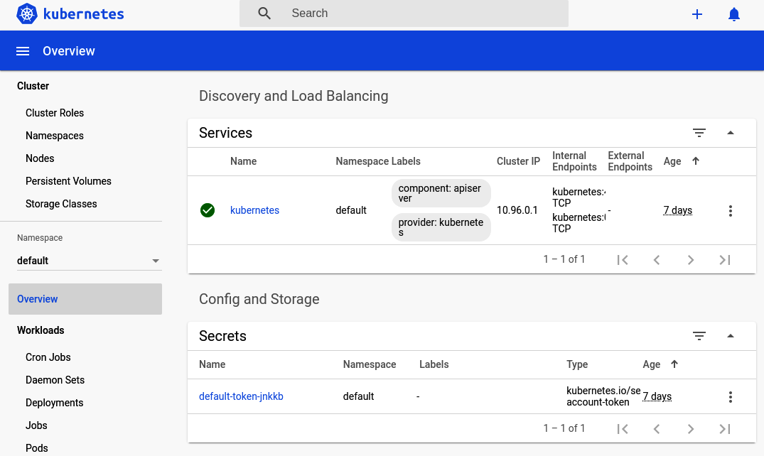Image resolution: width=764 pixels, height=456 pixels.
Task: Click the Kubernetes helm logo in the header
Action: tap(26, 13)
